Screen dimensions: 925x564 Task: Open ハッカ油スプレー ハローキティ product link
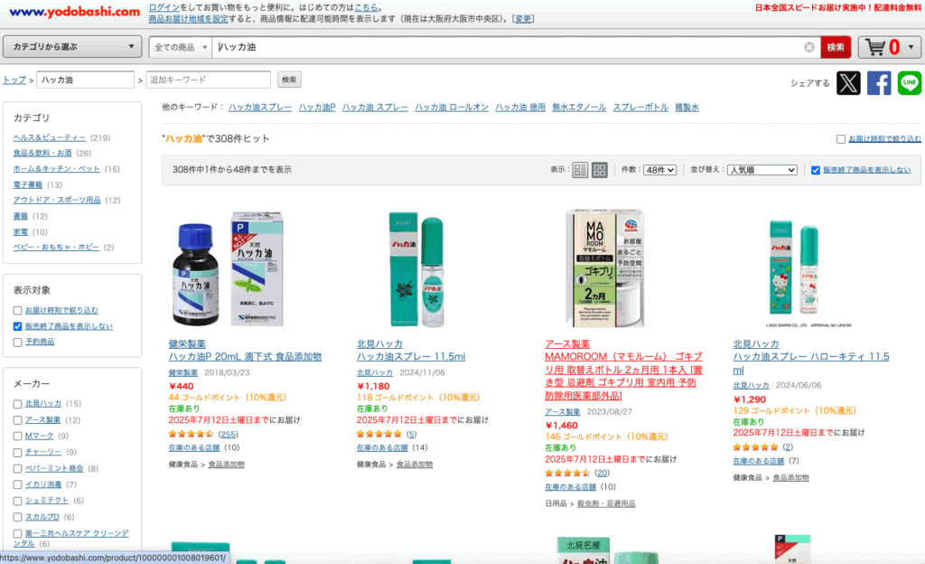[x=811, y=363]
